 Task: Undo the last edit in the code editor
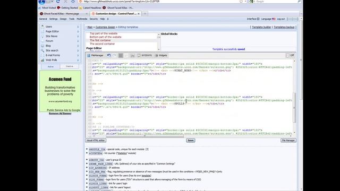point(109,55)
